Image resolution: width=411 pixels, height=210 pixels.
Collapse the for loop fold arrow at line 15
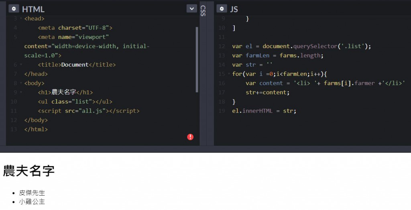pos(229,74)
